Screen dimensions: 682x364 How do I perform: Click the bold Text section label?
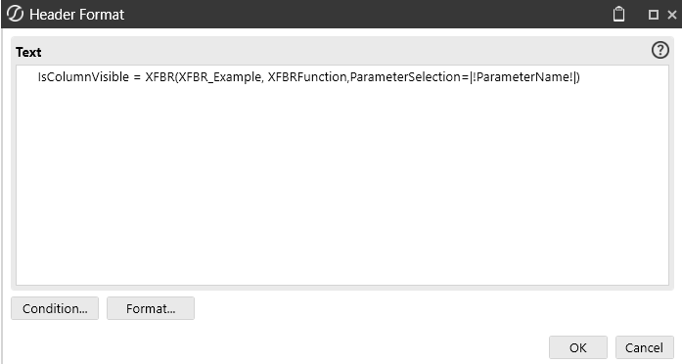(28, 52)
